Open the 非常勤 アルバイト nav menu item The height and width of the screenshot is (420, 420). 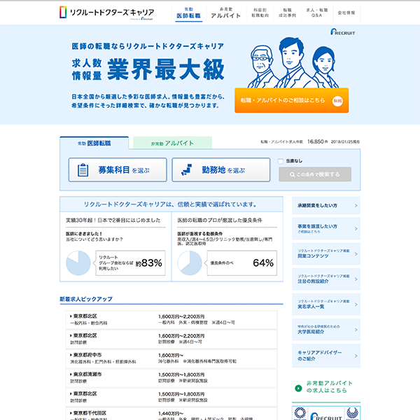pos(225,13)
